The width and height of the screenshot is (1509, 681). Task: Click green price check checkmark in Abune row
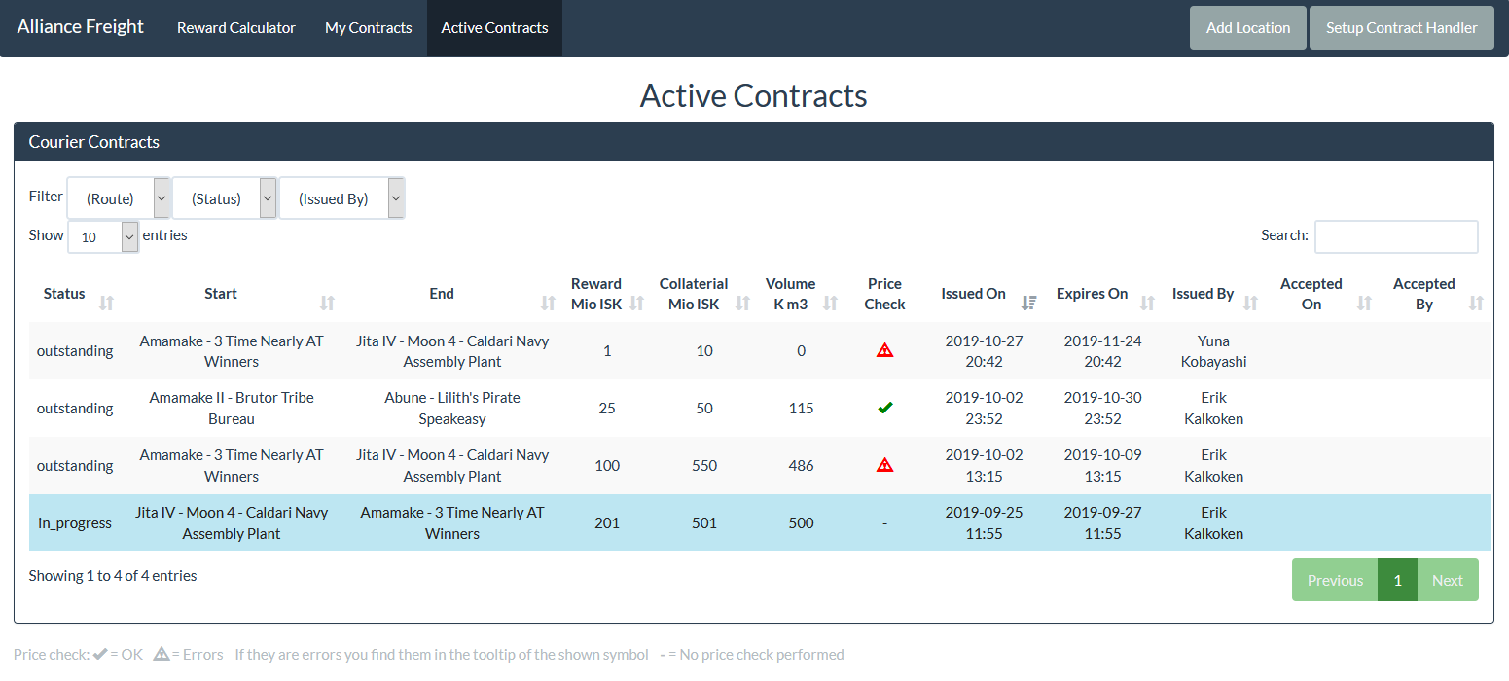[x=884, y=408]
